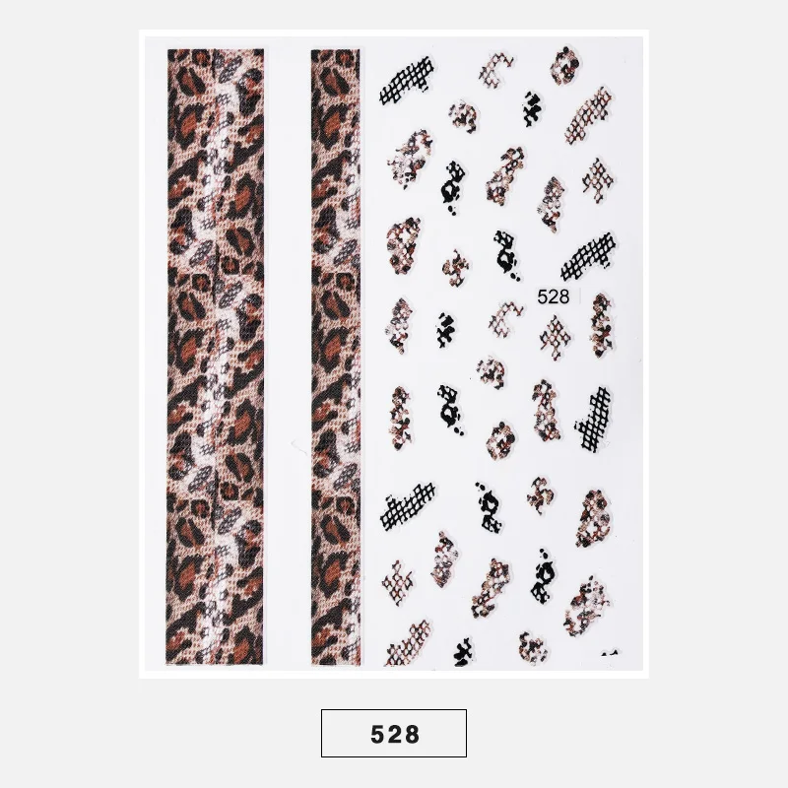Click the black spotted sticker left of 528 number
788x788 pixels.
[x=506, y=256]
